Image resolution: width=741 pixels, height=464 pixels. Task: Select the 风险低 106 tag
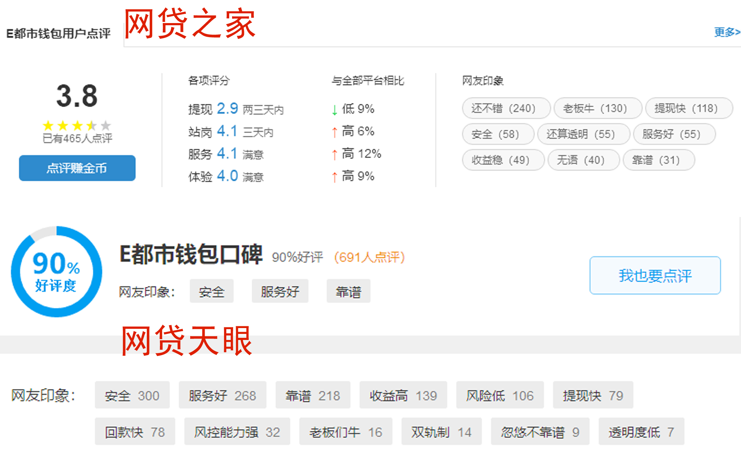pyautogui.click(x=500, y=395)
